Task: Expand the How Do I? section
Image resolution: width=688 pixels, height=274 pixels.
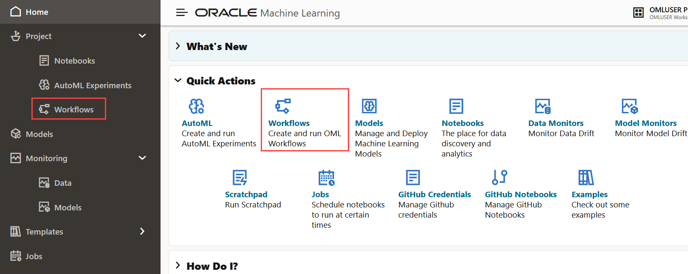Action: click(178, 266)
